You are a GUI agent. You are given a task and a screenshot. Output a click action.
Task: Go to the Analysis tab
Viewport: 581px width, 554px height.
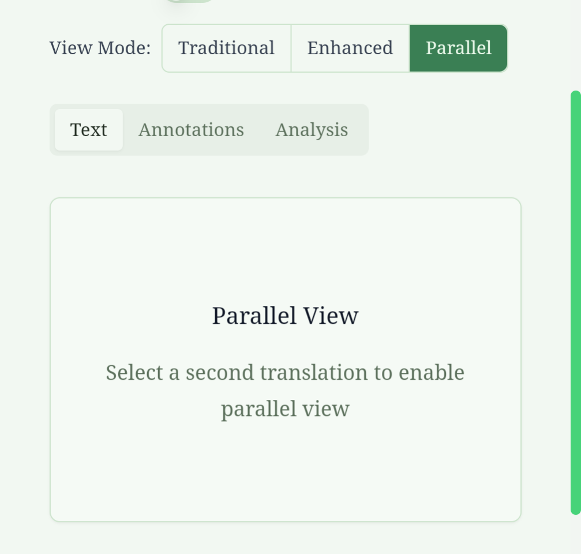tap(311, 130)
